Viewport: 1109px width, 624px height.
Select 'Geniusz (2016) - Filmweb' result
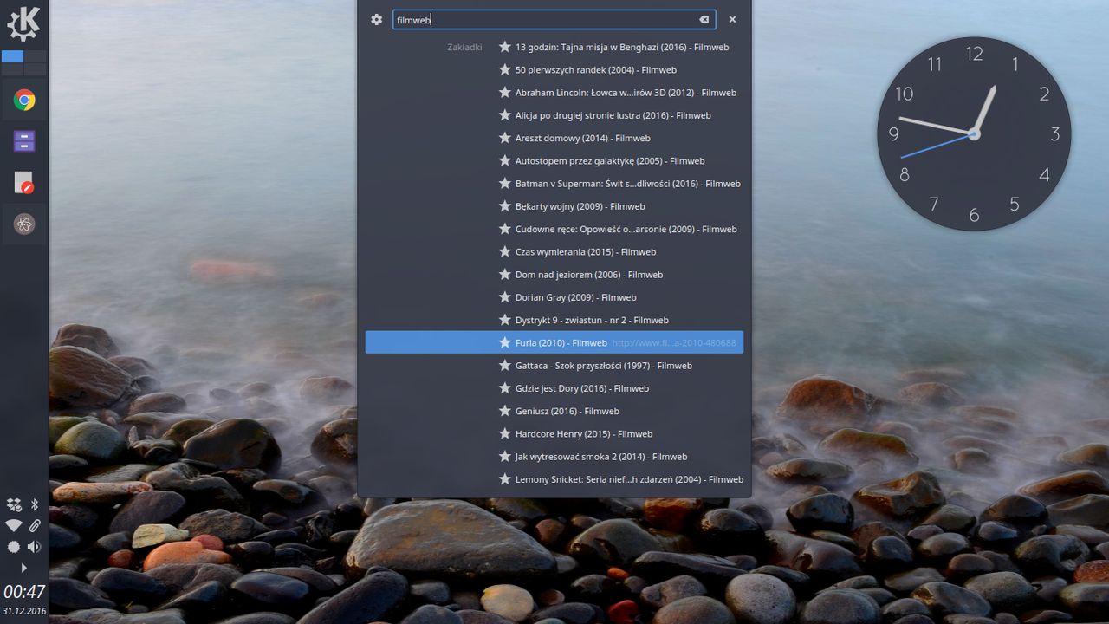pyautogui.click(x=554, y=411)
